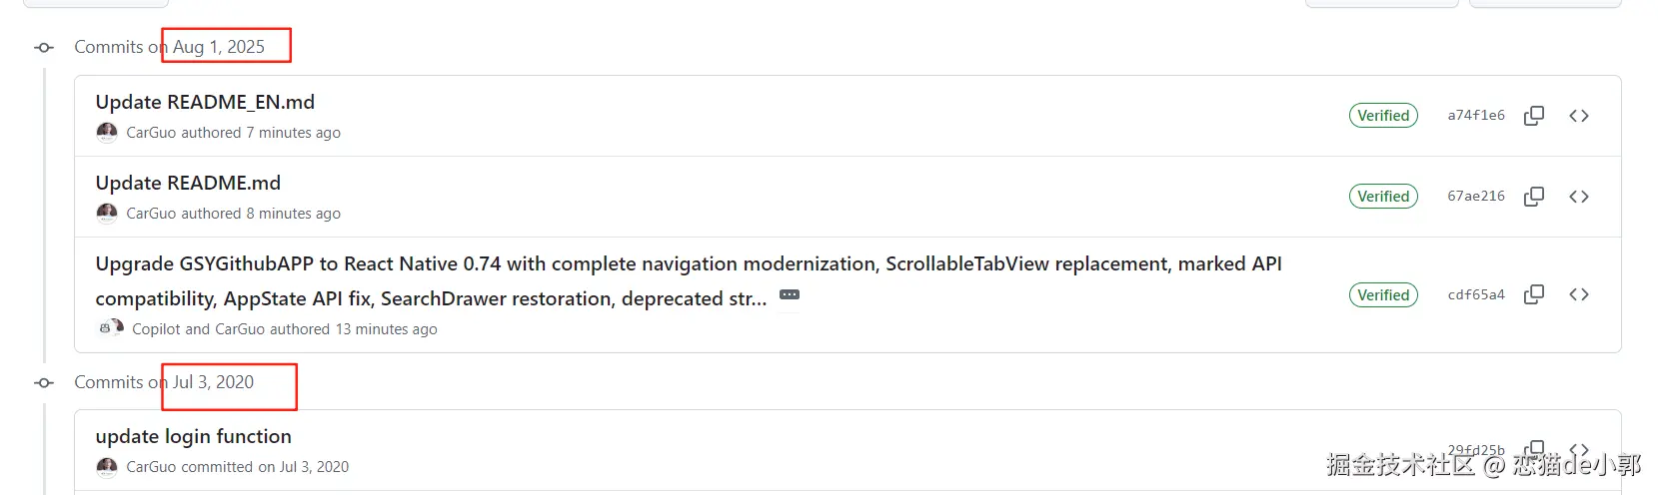Click Verified badge for commit cdf65a4
Screen dimensions: 1658x495
[x=1383, y=294]
